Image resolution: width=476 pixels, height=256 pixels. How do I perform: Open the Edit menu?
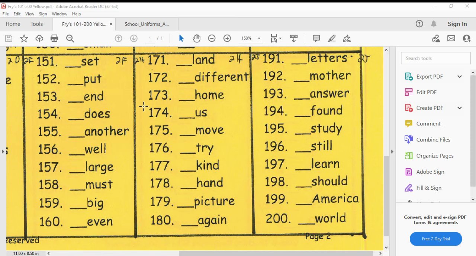17,14
